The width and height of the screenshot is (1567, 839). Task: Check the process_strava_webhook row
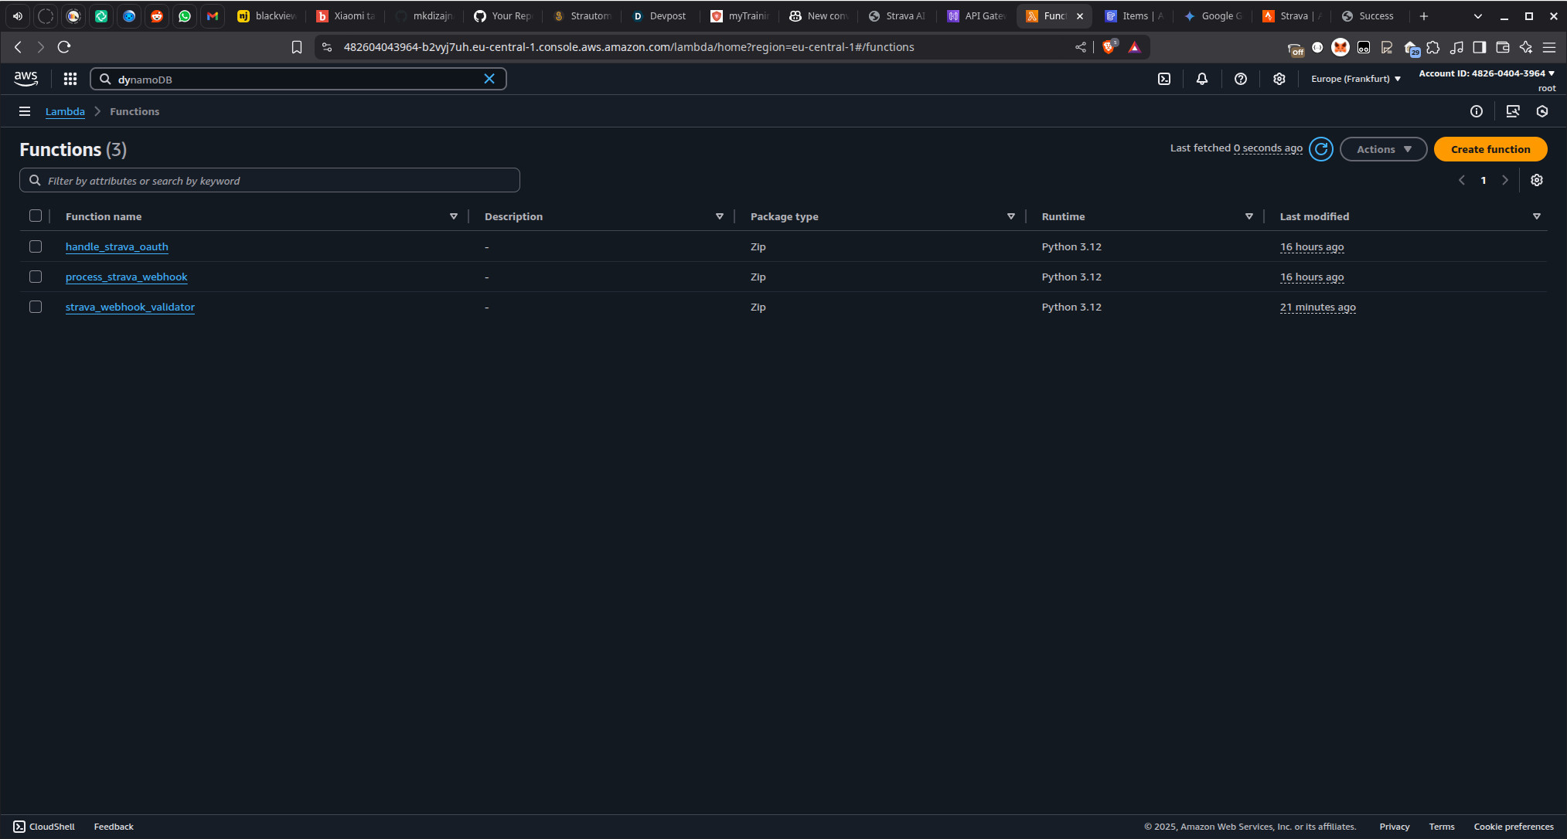[36, 277]
